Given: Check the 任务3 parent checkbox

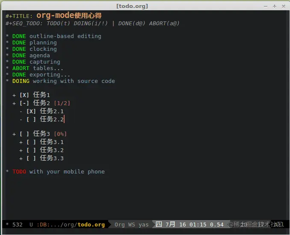Looking at the screenshot, I should (24, 134).
